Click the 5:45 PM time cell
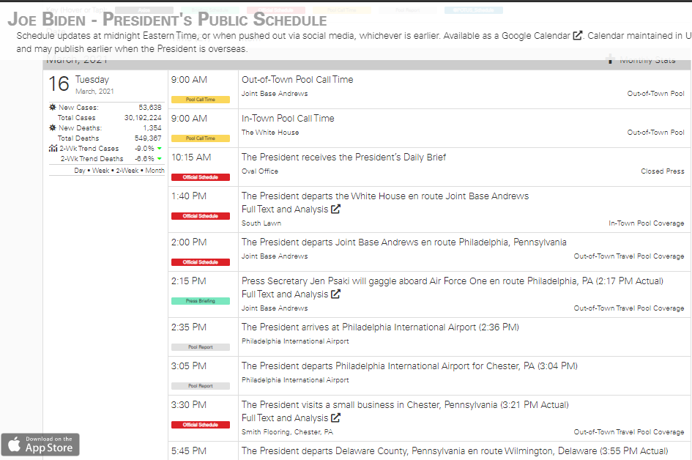This screenshot has height=460, width=692. [x=189, y=450]
